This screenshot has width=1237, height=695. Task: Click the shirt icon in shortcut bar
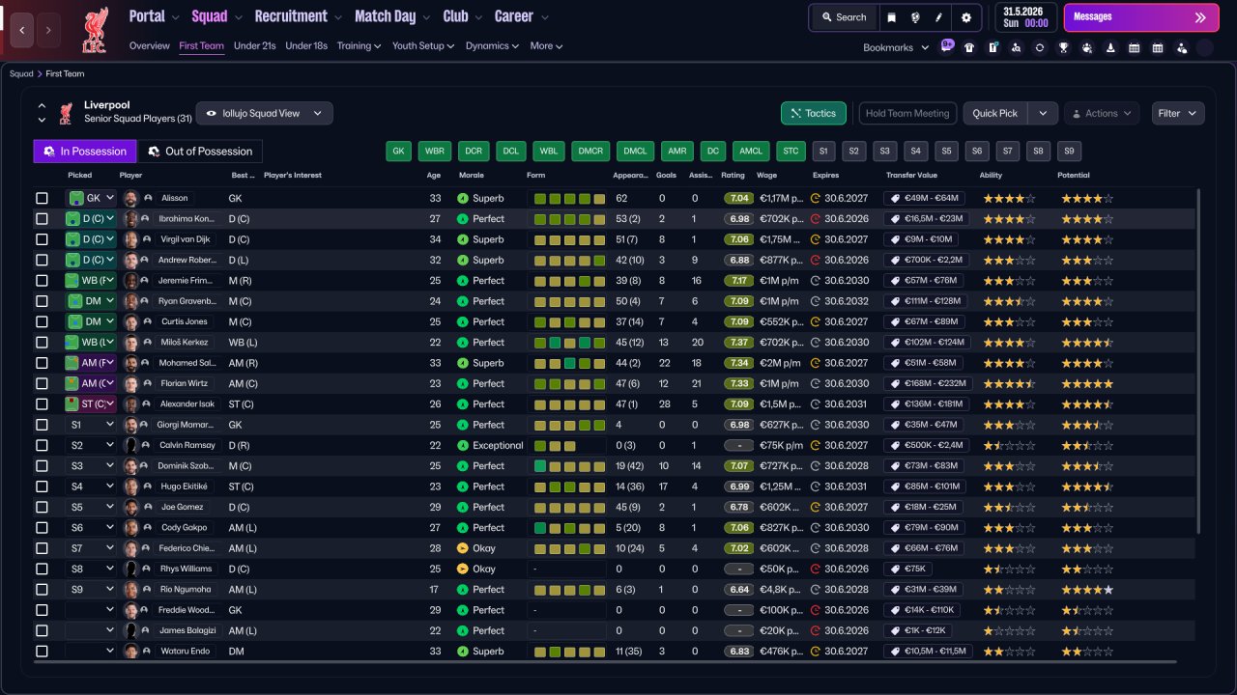coord(969,47)
